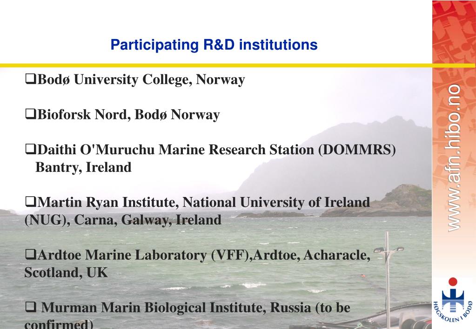Select the 'Martin Ryan Institute' text line
Screen dimensions: 476x329
click(203, 202)
